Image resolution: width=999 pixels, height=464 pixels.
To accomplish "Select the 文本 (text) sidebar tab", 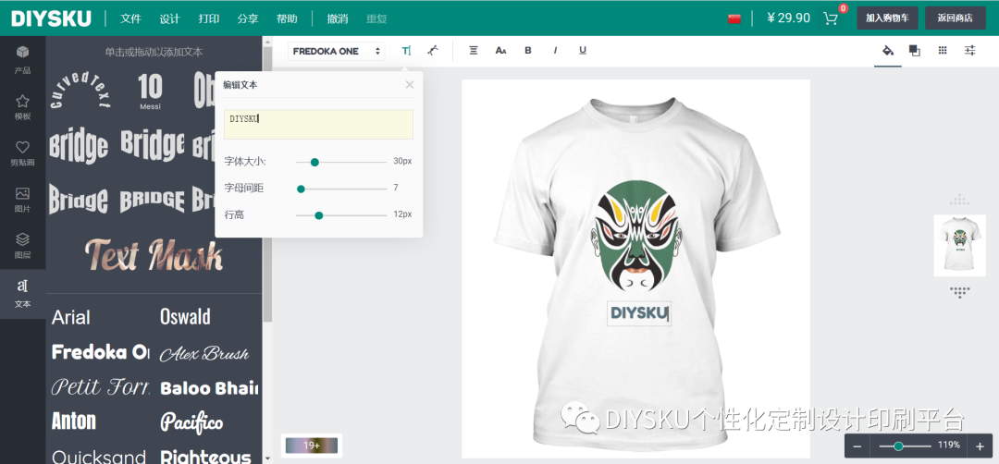I will 22,293.
